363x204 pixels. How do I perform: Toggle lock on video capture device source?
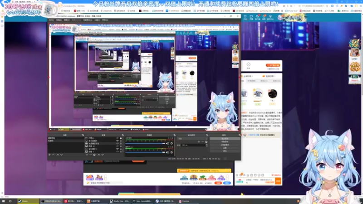pyautogui.click(x=121, y=143)
